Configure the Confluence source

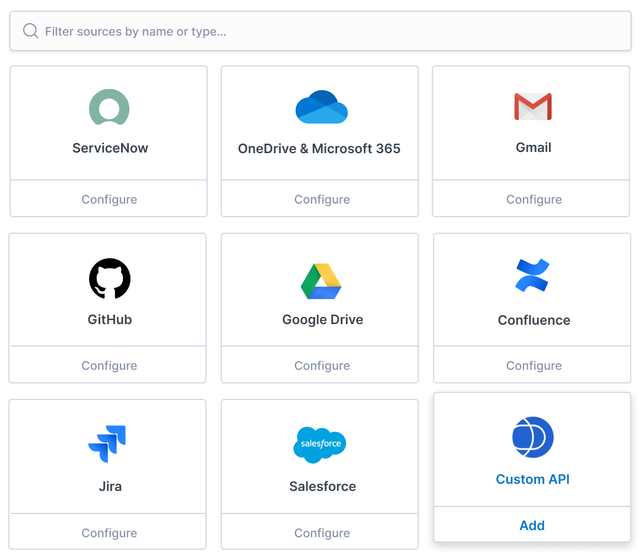coord(534,365)
